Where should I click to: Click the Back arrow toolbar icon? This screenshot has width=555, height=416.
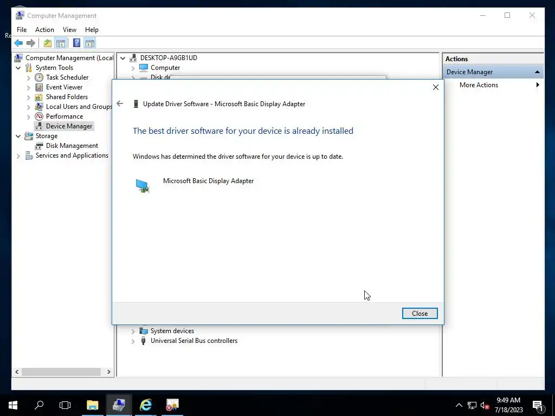18,43
